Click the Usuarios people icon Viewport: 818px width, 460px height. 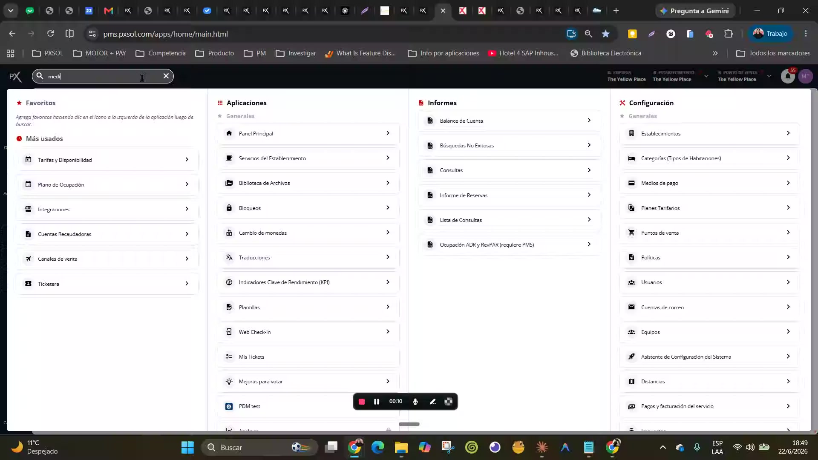pyautogui.click(x=631, y=282)
